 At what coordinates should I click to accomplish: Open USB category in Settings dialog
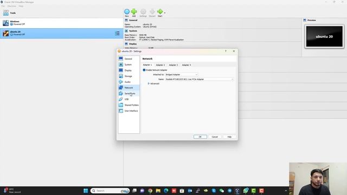click(129, 99)
